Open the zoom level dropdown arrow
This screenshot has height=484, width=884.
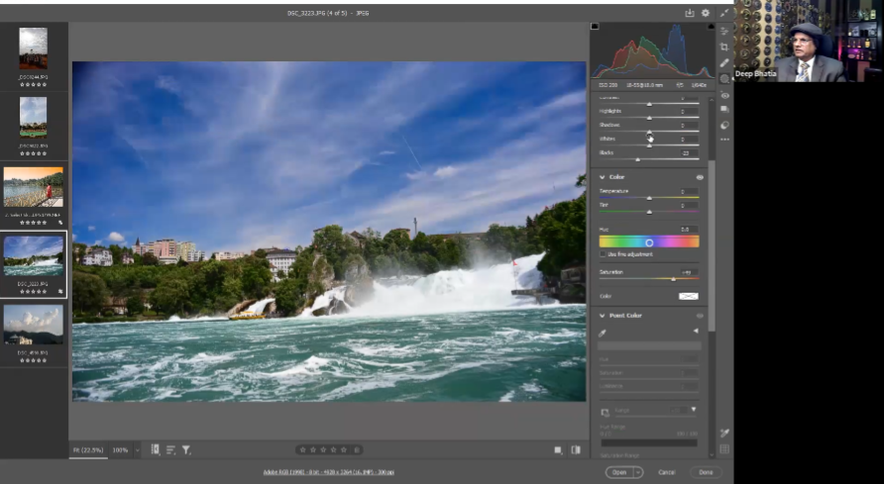click(x=137, y=450)
